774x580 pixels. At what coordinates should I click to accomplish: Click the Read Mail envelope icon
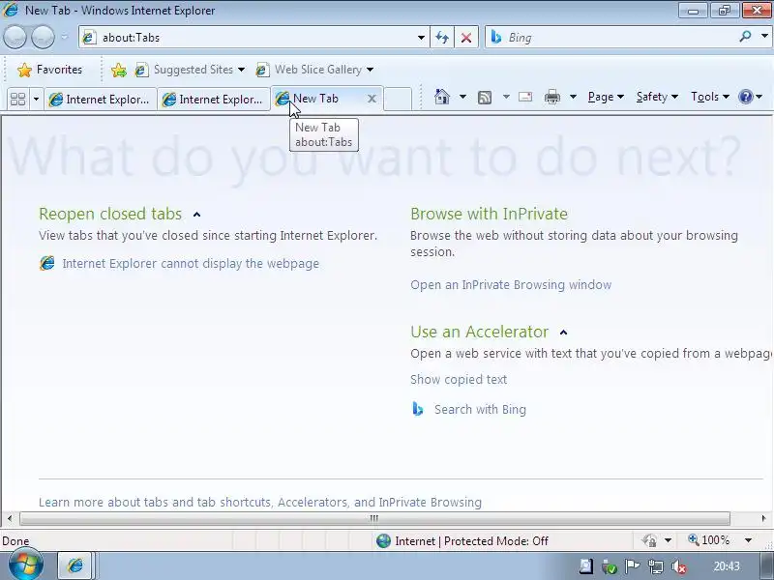coord(525,97)
